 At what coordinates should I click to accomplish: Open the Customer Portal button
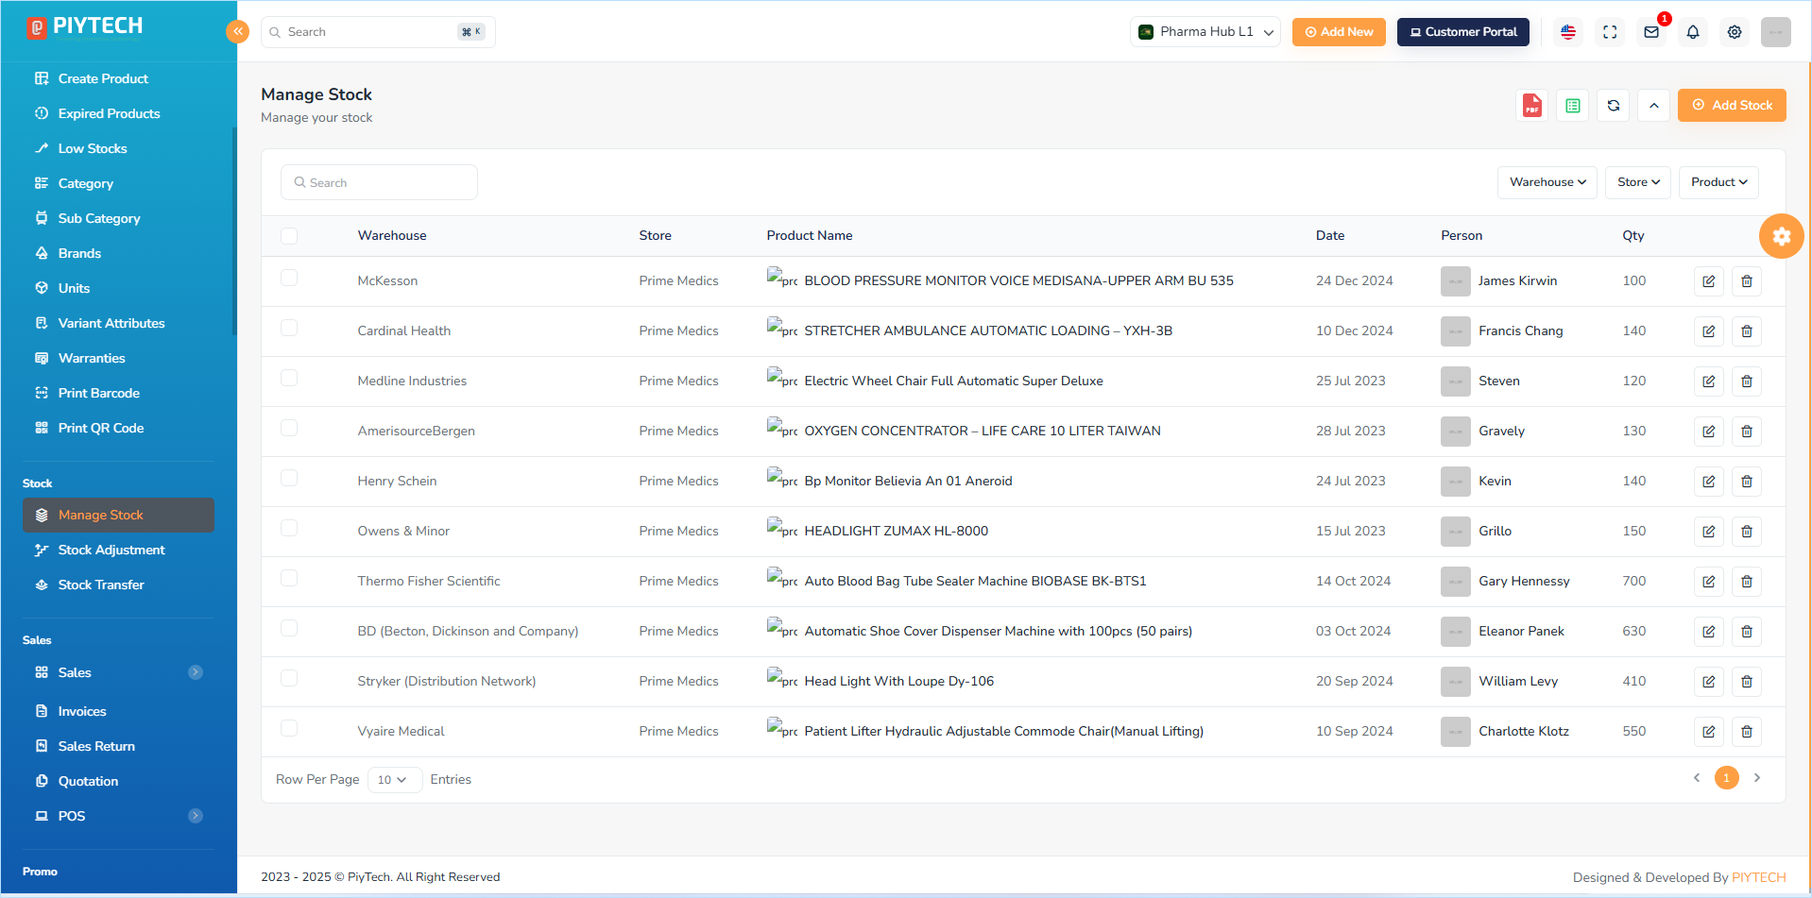[x=1463, y=32]
